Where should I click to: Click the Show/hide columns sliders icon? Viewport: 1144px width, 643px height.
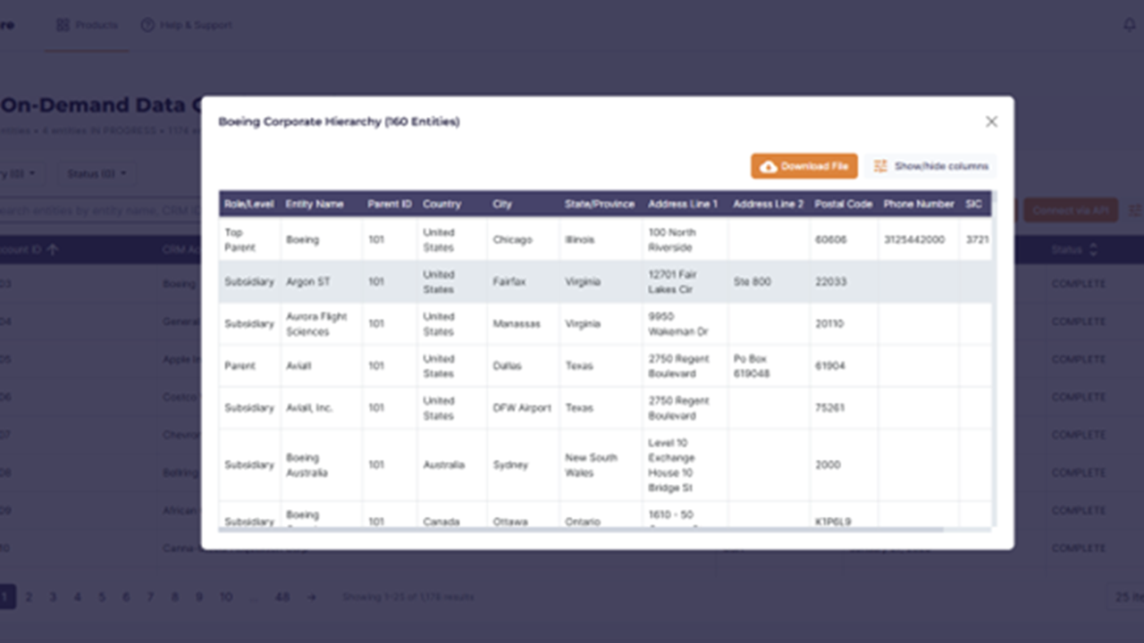(880, 166)
